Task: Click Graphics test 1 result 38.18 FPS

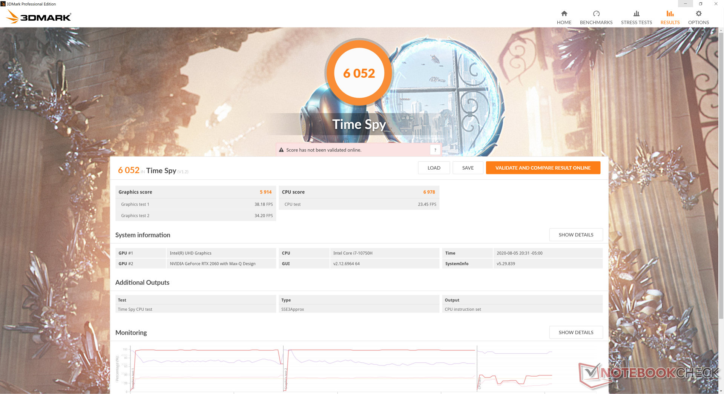Action: pos(264,204)
